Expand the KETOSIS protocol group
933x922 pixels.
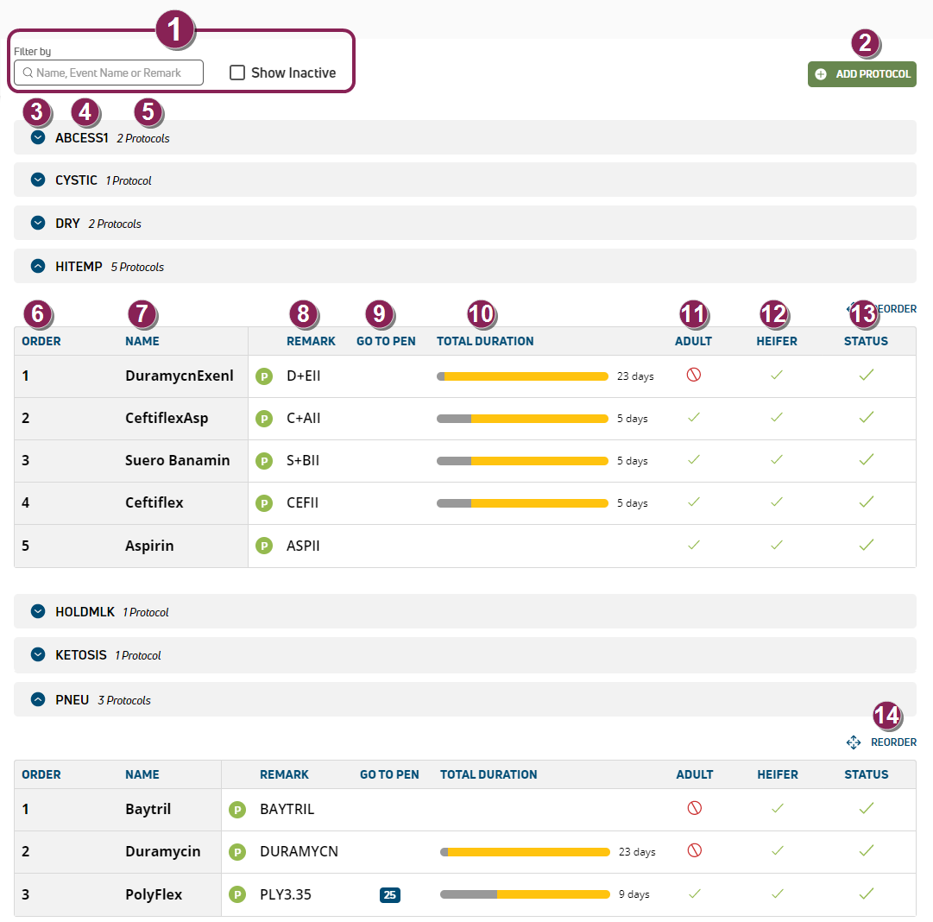point(37,655)
